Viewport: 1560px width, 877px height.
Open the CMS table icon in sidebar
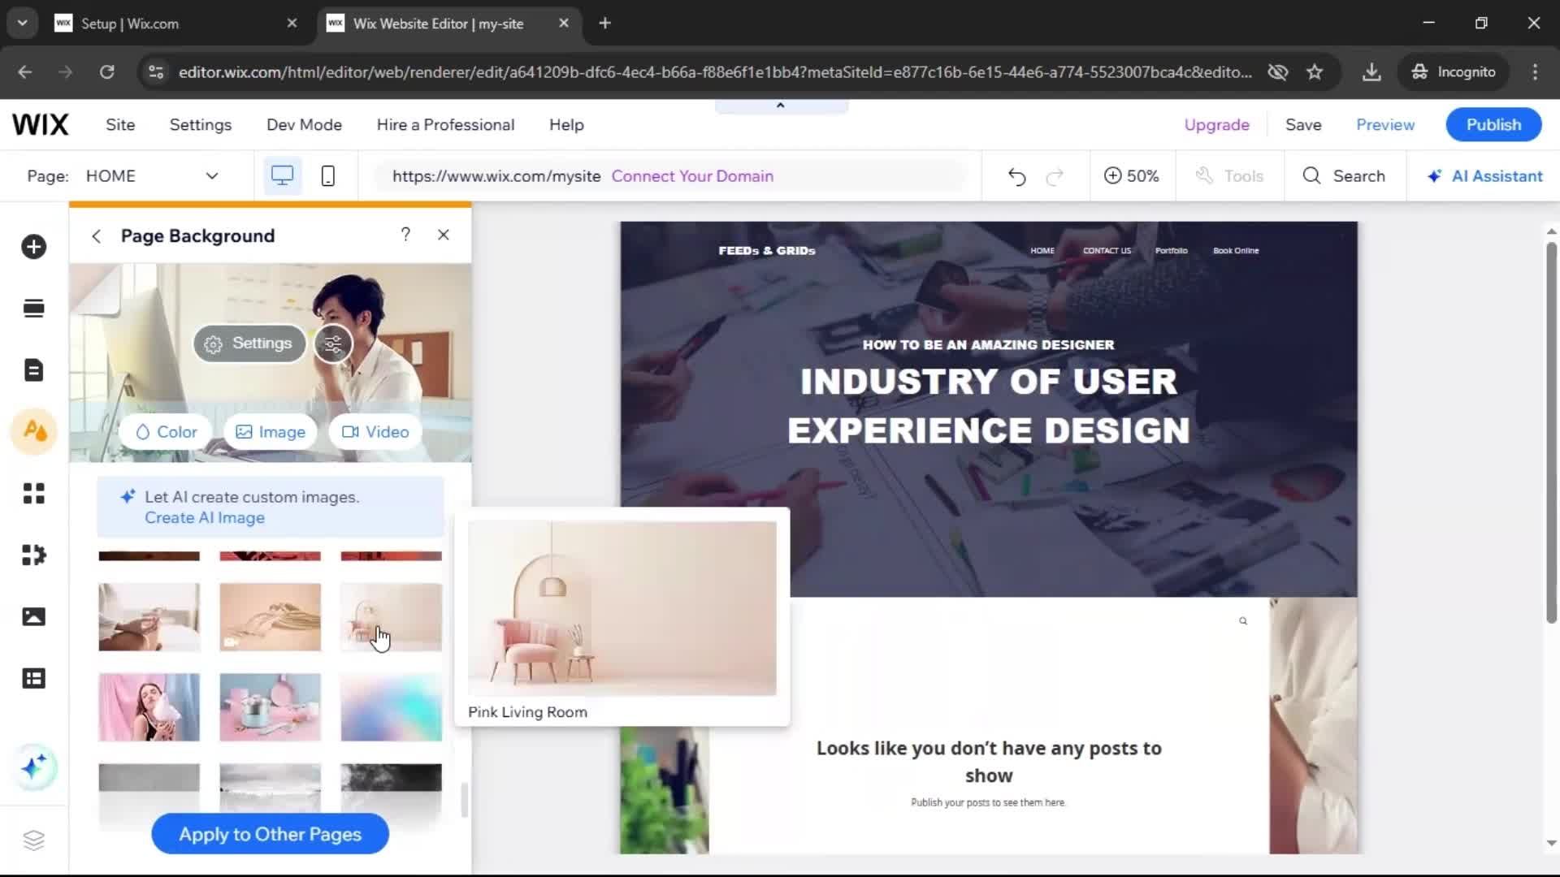pos(33,679)
